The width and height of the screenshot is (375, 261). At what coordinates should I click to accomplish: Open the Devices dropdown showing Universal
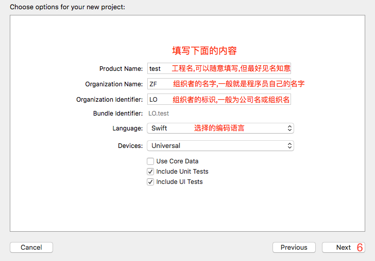pos(220,146)
